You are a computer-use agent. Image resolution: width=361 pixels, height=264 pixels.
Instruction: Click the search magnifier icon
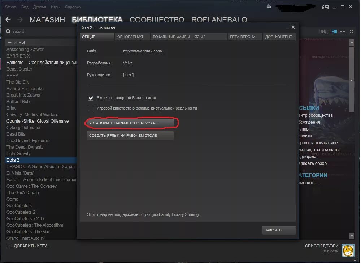tap(9, 31)
